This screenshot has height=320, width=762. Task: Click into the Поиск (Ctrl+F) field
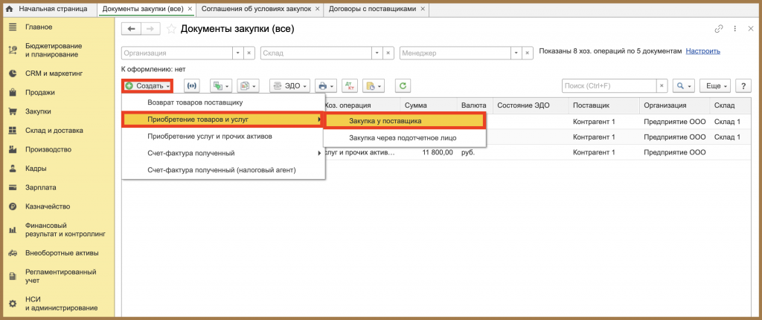click(x=609, y=86)
